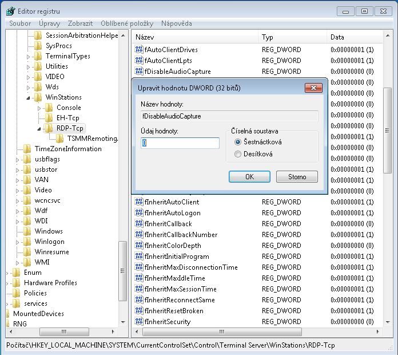The height and width of the screenshot is (355, 398).
Task: Expand the Winlogon tree node
Action: click(x=18, y=242)
